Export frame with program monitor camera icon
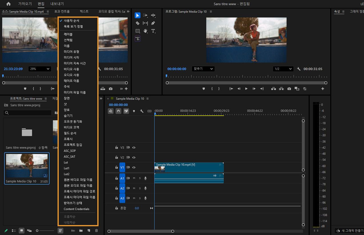 [x=289, y=89]
